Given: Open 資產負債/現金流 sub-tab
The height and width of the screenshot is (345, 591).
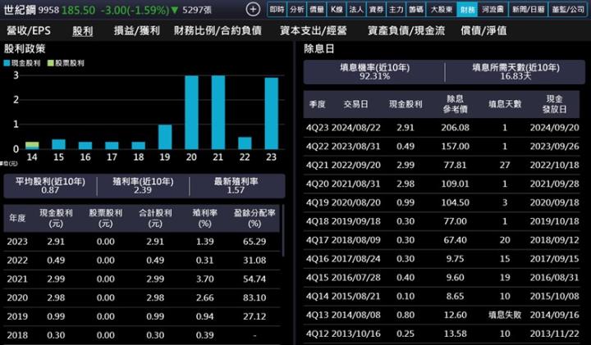Looking at the screenshot, I should coord(406,30).
